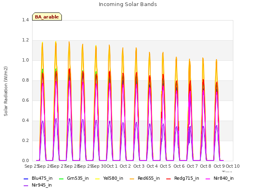The height and width of the screenshot is (193, 257).
Task: Click the Oct 5 x-axis tick label
Action: pos(165,166)
